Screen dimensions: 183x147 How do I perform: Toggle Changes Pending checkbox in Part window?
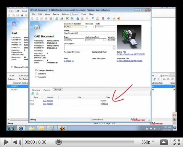[12, 67]
